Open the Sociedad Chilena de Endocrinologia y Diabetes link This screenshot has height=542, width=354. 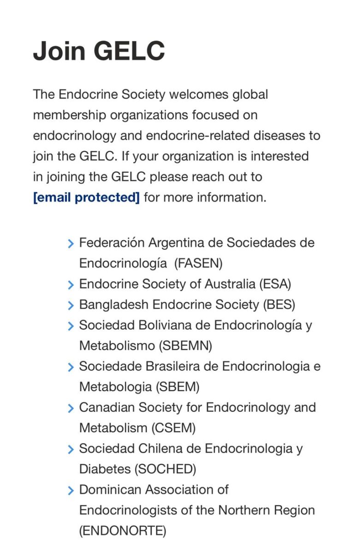[x=191, y=448]
